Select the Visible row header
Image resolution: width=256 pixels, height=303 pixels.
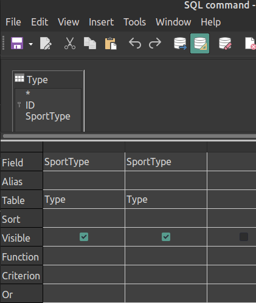pos(21,237)
